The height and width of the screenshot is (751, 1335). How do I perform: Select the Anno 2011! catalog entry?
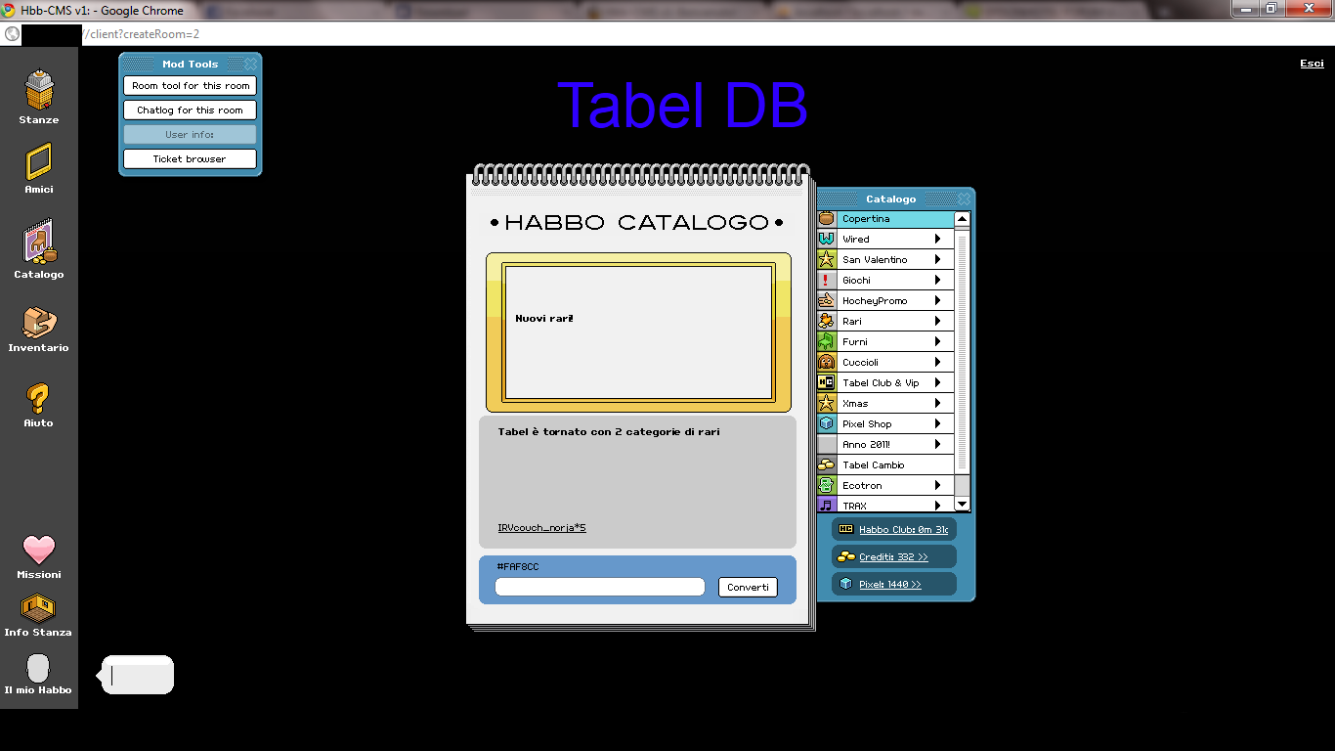(885, 444)
